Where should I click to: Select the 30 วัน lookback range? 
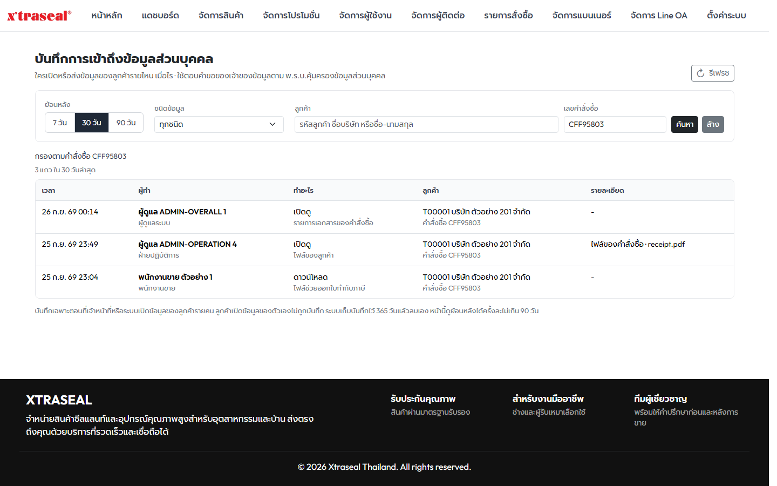[x=92, y=123]
